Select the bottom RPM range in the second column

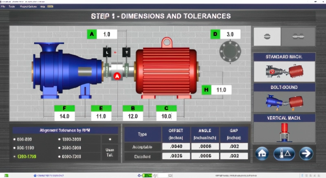pos(71,156)
